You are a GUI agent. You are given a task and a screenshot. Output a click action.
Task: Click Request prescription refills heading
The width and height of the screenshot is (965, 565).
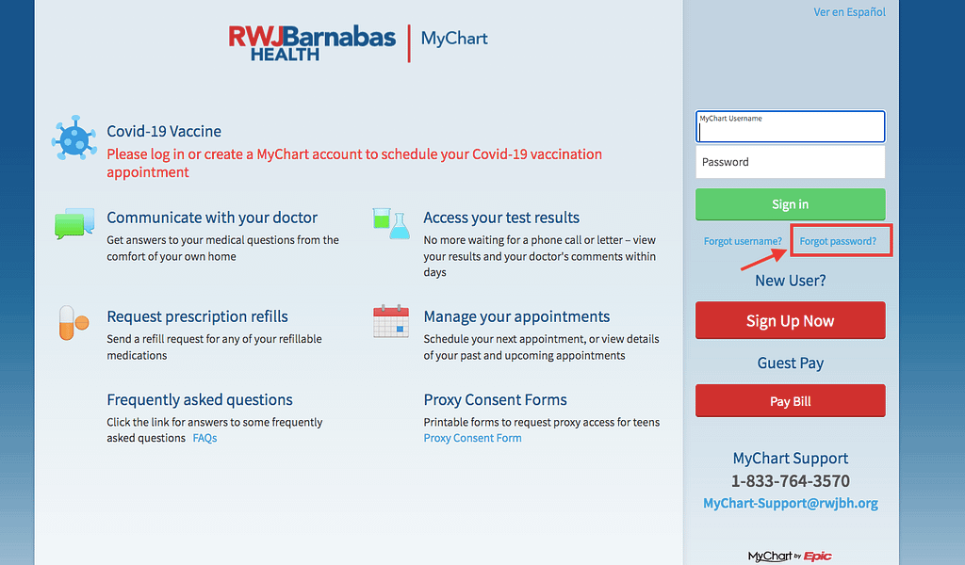(197, 316)
